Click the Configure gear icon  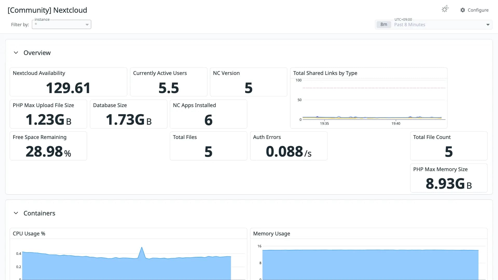(x=463, y=10)
